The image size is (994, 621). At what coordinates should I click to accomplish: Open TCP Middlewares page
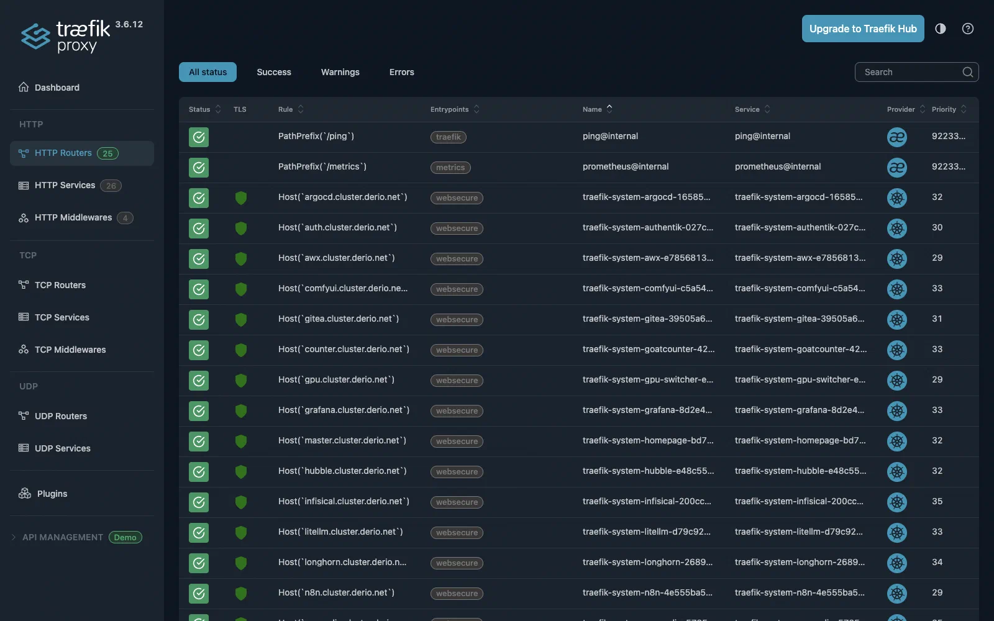[x=70, y=350]
